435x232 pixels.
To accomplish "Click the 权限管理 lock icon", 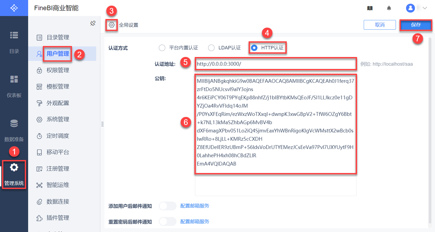I will [x=39, y=70].
